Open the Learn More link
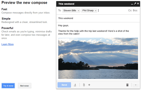Screen dimensions: 141x90 [x=8, y=44]
